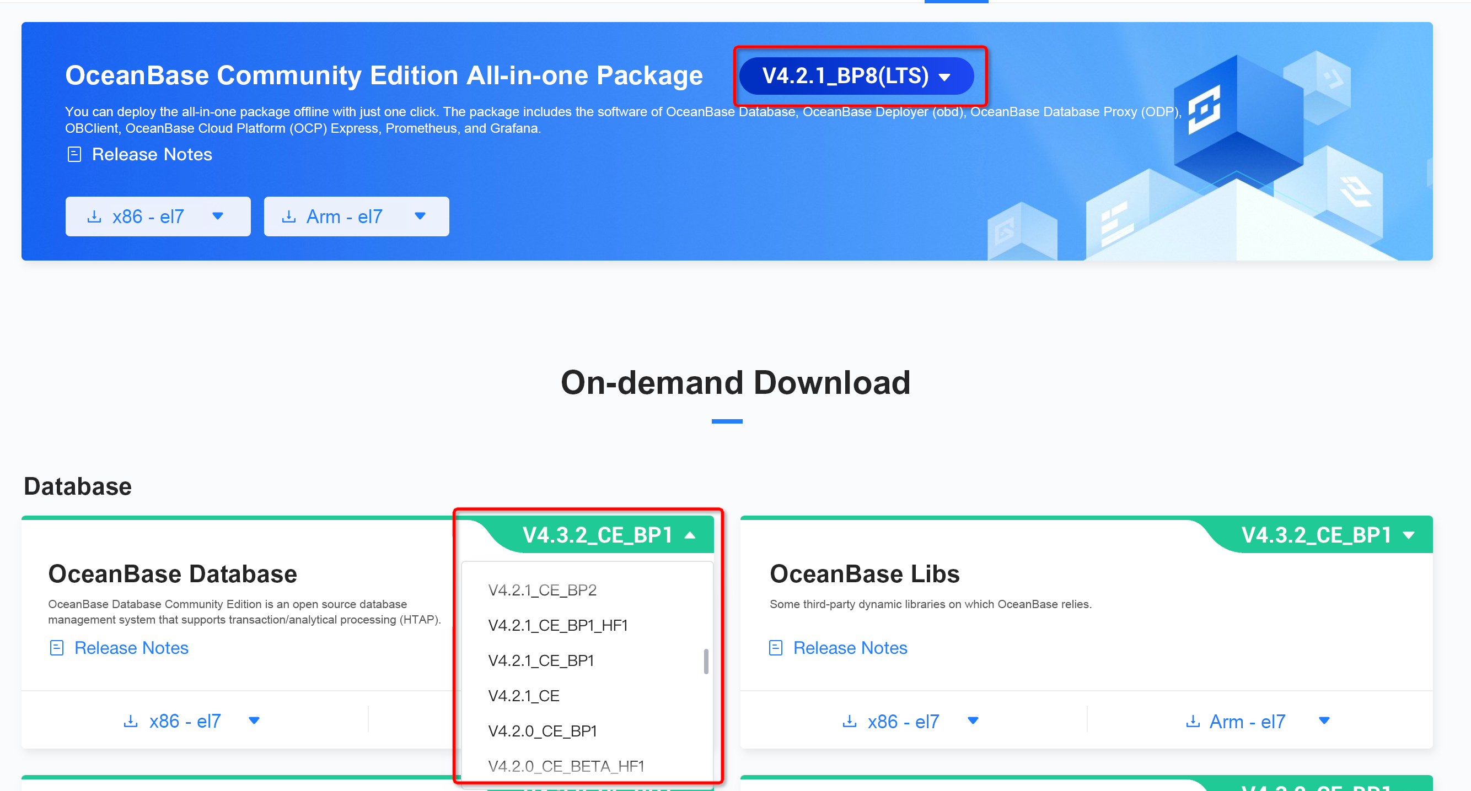Viewport: 1471px width, 791px height.
Task: Download the All-in-one Arm - el7 package
Action: (x=345, y=216)
